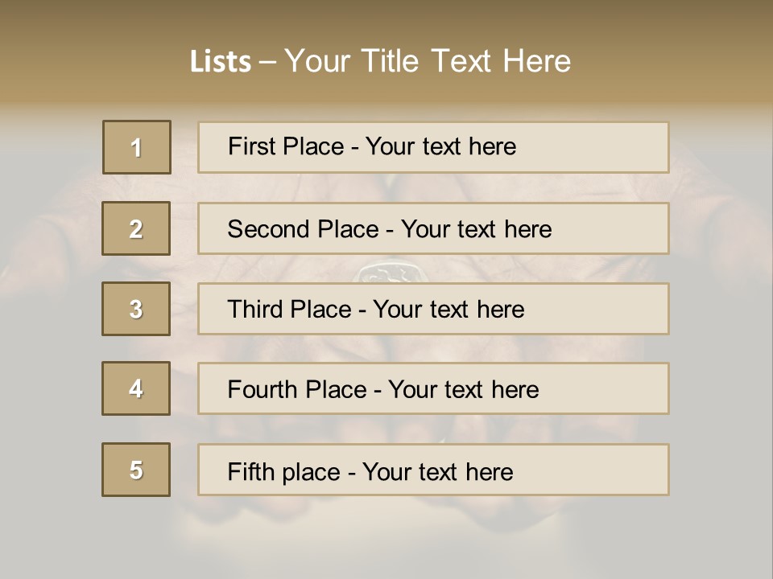
Task: Click the bold word Lists in title
Action: (221, 62)
